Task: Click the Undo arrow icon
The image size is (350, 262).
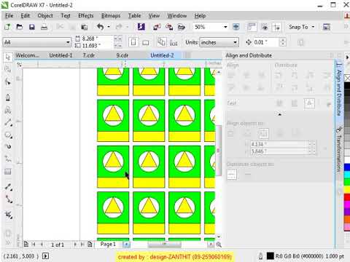Action: 101,27
